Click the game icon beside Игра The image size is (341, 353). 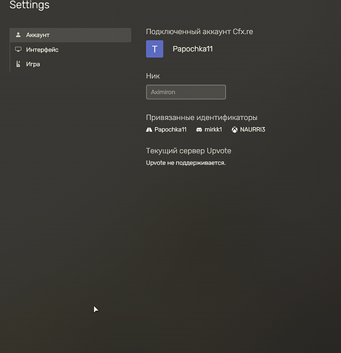click(18, 64)
